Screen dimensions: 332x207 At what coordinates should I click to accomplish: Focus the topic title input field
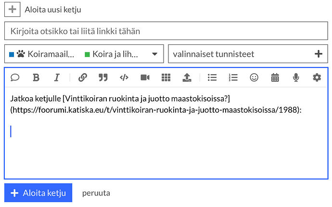point(166,31)
